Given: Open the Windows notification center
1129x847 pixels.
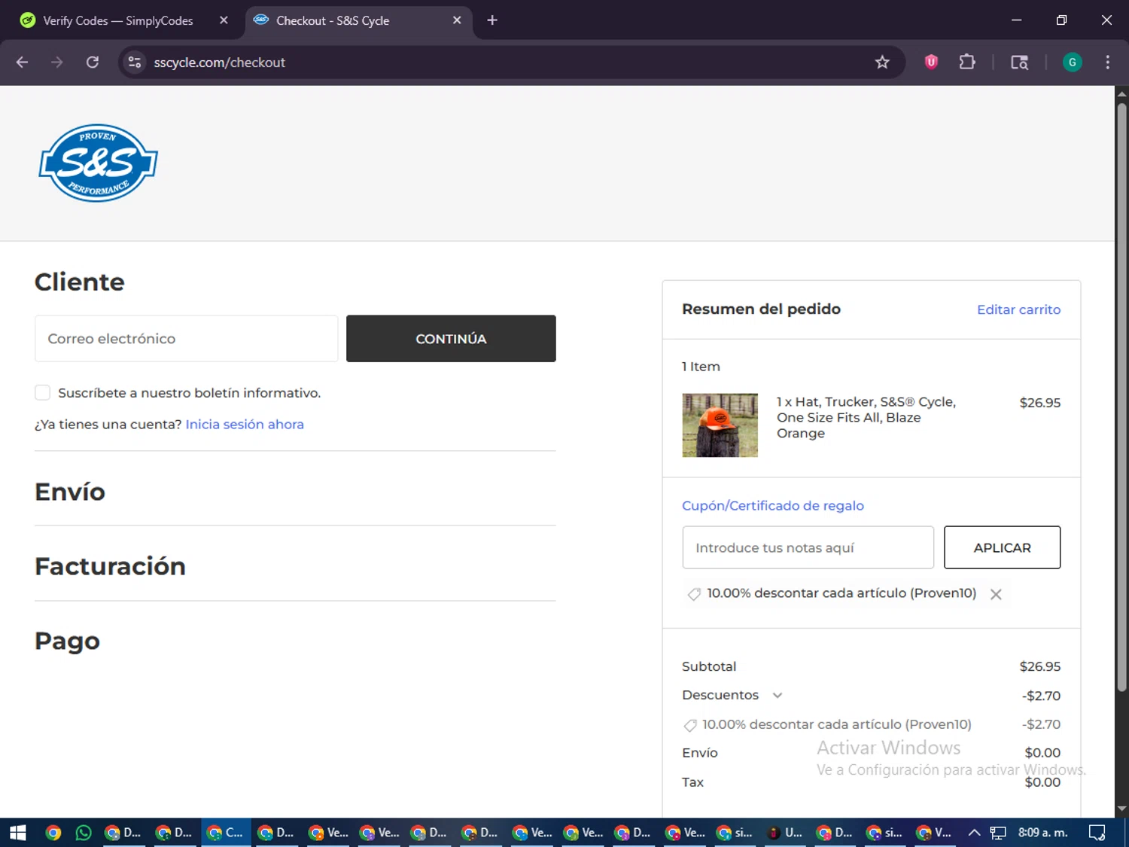Looking at the screenshot, I should pyautogui.click(x=1097, y=832).
